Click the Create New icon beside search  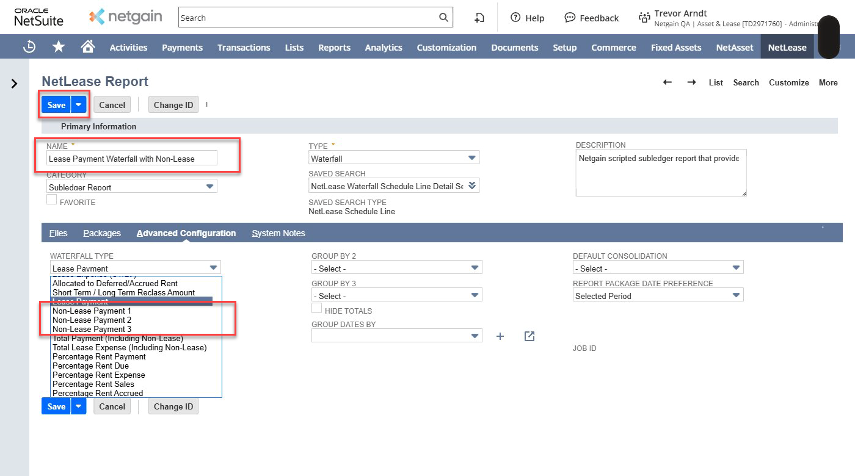pos(479,18)
